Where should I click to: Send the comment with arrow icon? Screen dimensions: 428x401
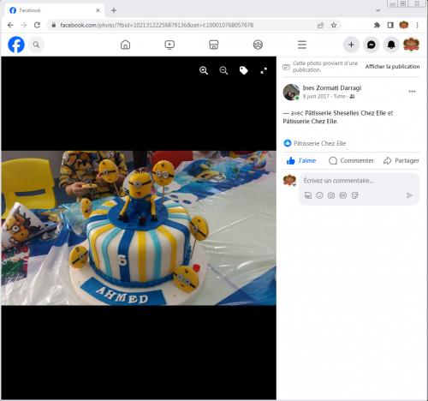point(409,195)
